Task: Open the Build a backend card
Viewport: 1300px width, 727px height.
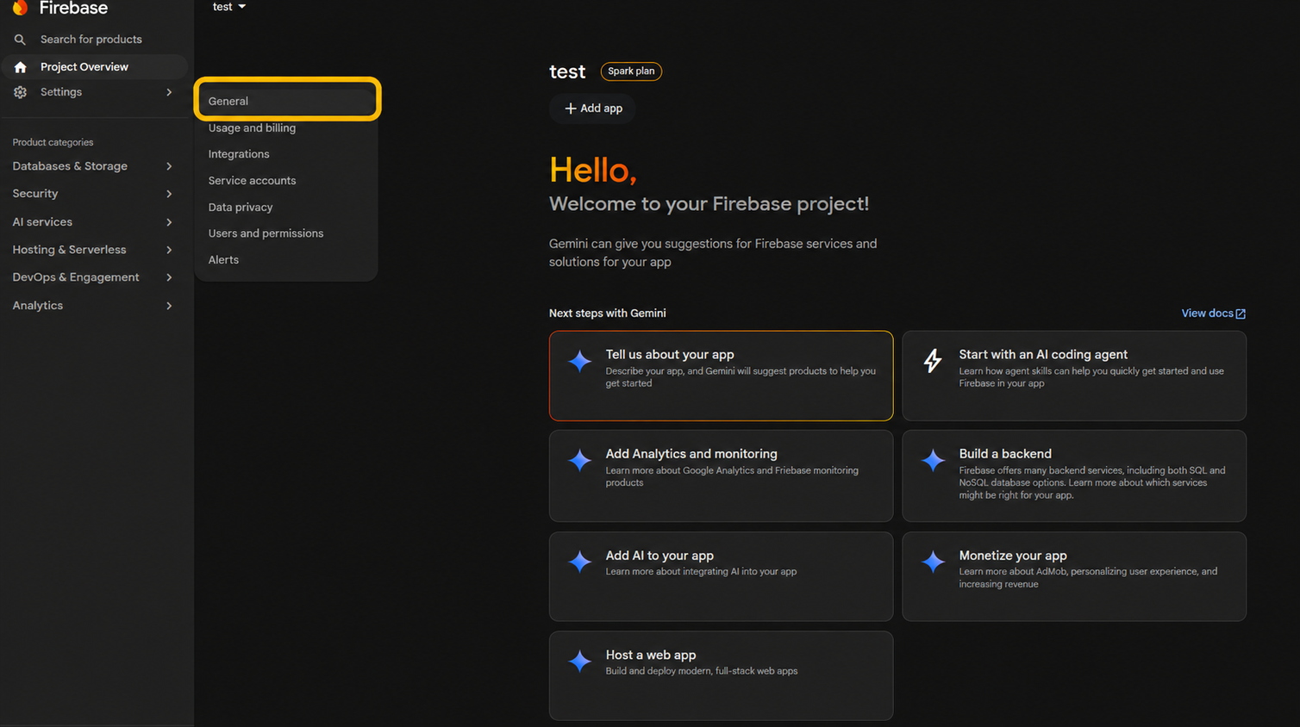Action: [1074, 475]
